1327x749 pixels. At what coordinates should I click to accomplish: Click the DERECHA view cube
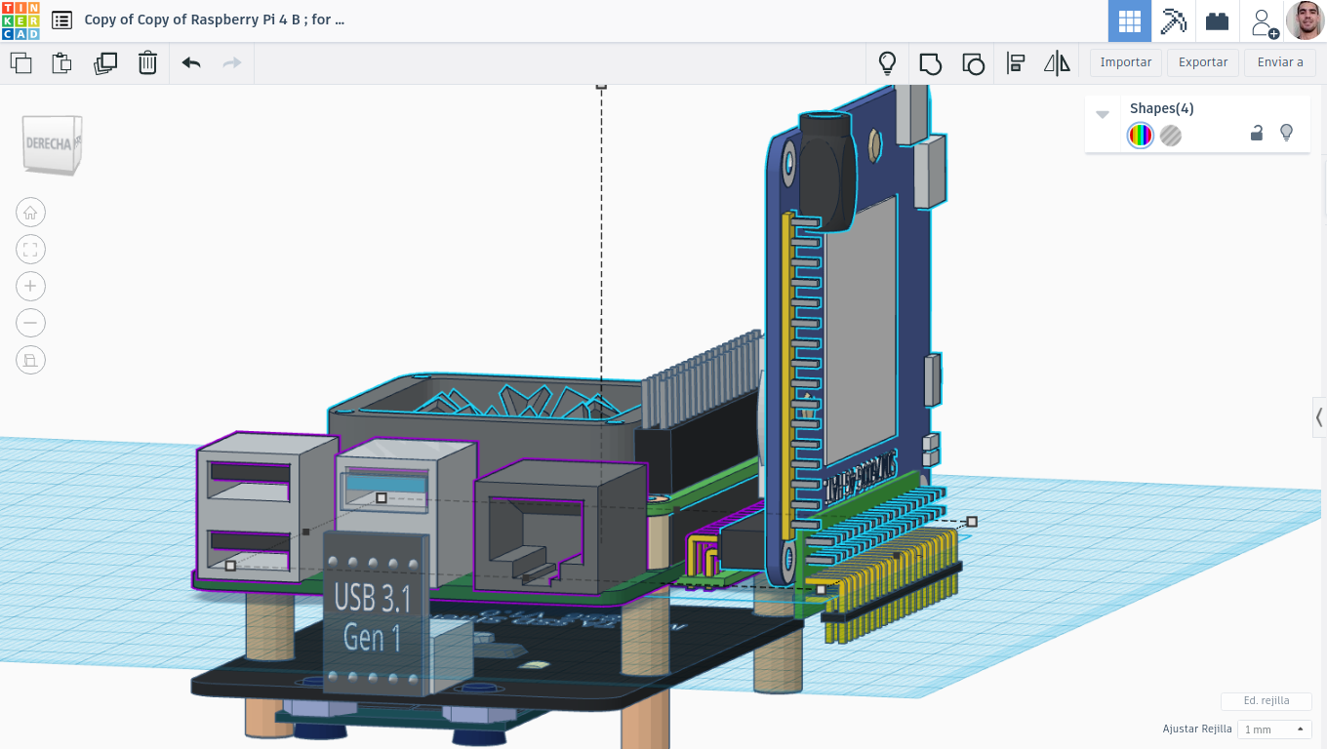52,144
